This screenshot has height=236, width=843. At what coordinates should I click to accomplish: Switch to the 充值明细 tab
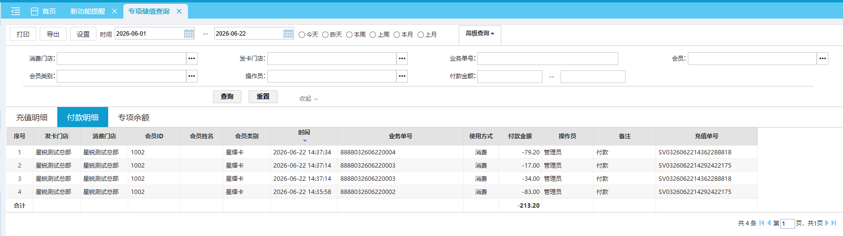pos(32,117)
